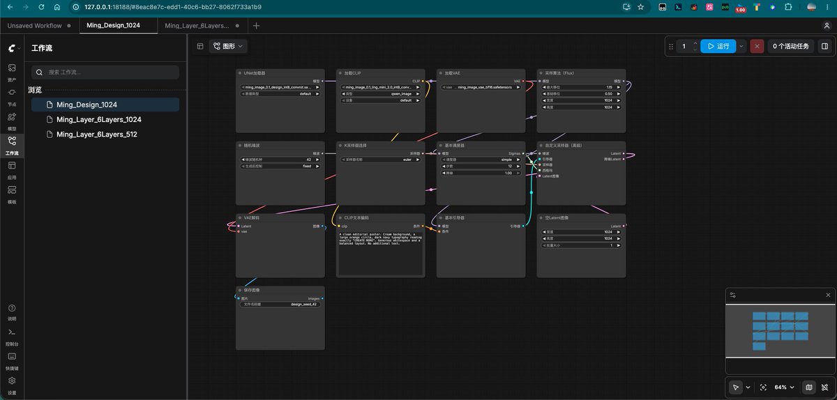Click the blue 运行 run button

click(718, 46)
